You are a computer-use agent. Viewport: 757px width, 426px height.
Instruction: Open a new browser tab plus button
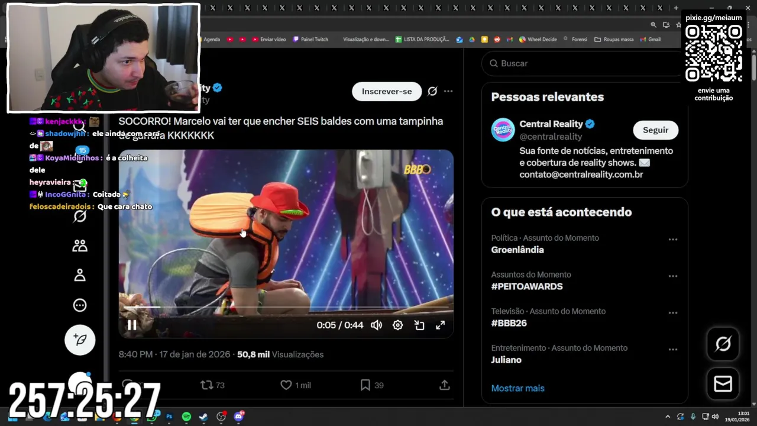676,8
